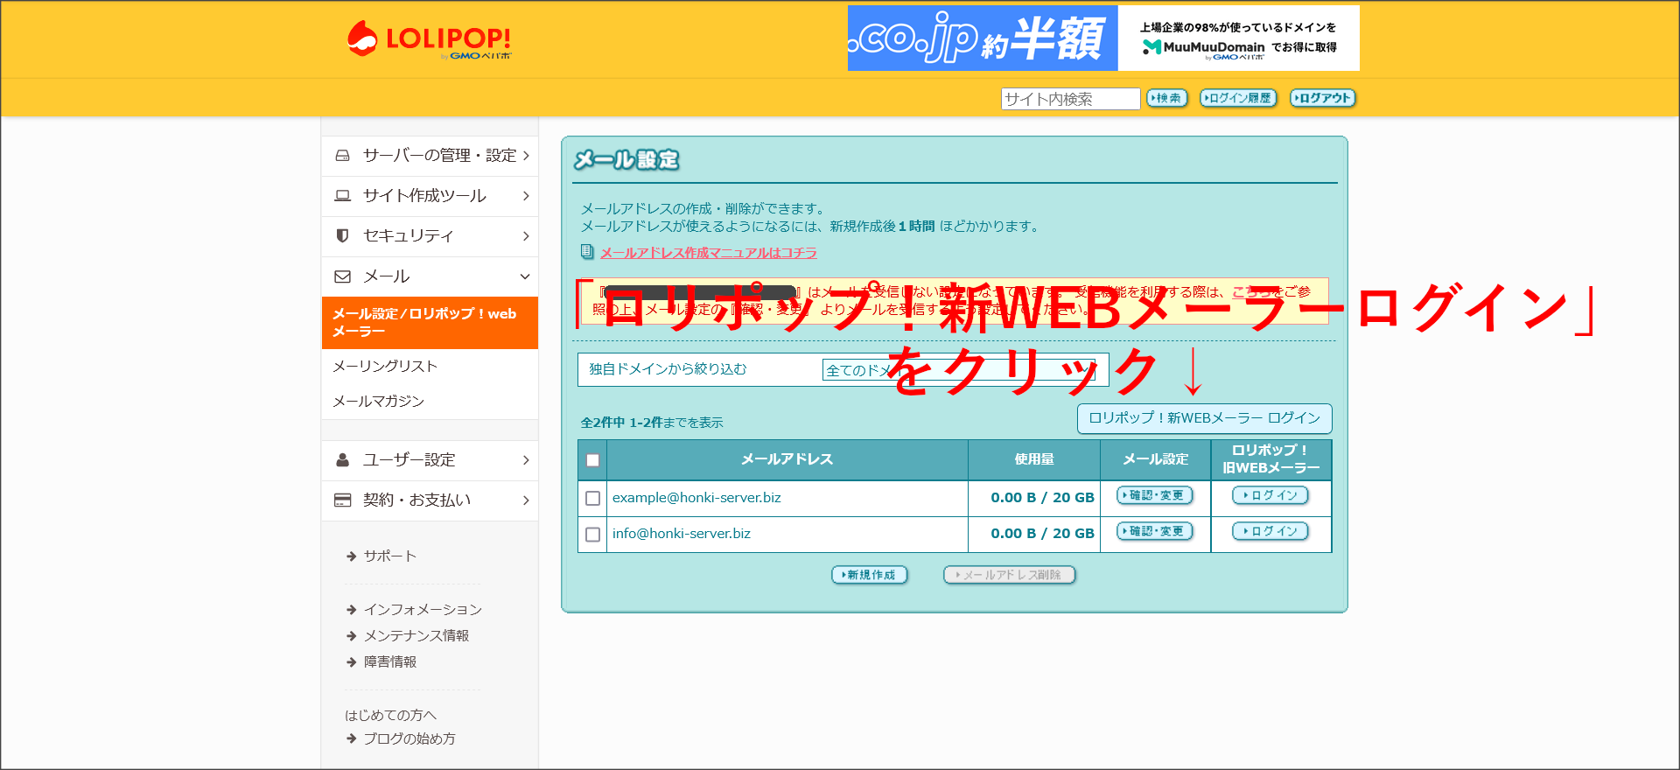The height and width of the screenshot is (770, 1680).
Task: Click the envelope icon beside メール
Action: [343, 276]
